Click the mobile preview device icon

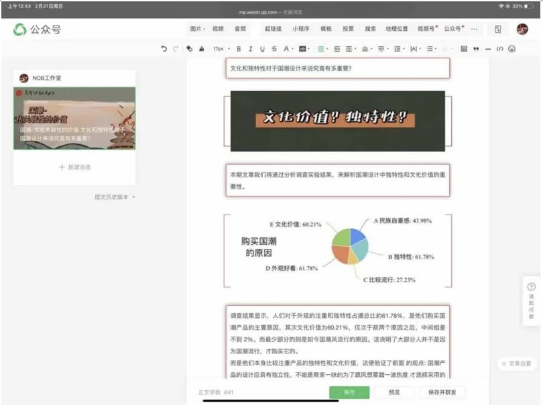[498, 29]
